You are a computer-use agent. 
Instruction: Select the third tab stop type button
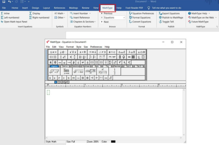click(62, 82)
